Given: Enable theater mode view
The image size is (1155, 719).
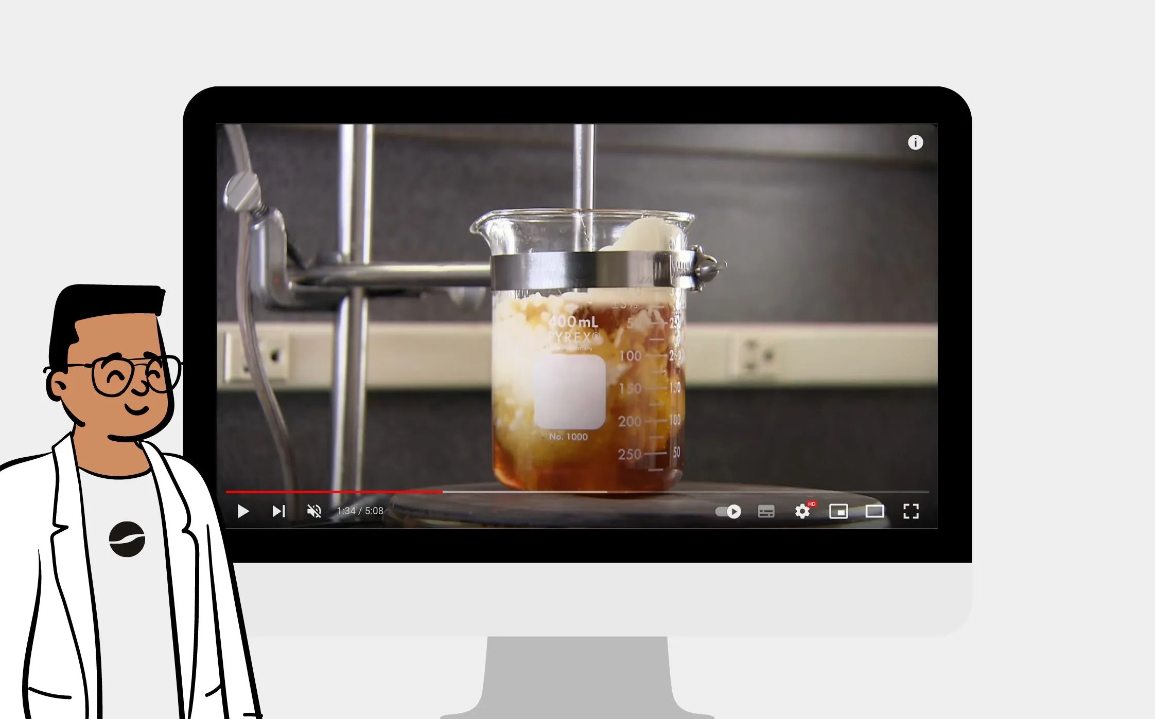Looking at the screenshot, I should [x=874, y=511].
